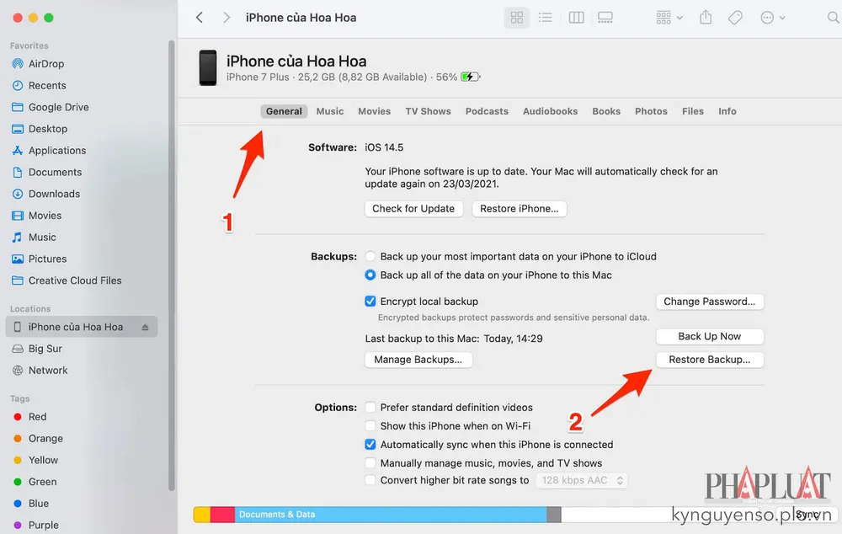842x534 pixels.
Task: Switch to the Movies tab
Action: 375,111
